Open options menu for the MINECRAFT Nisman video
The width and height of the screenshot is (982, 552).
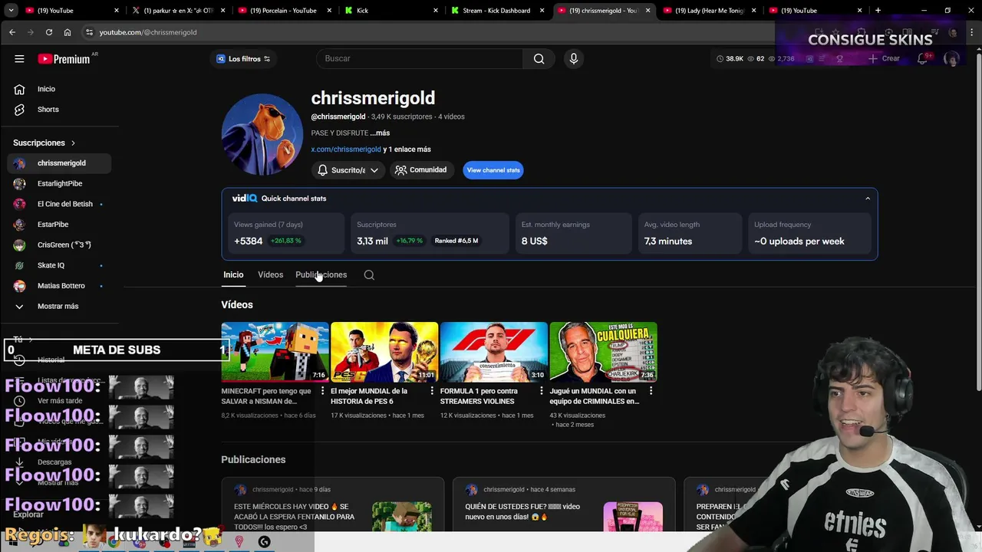[x=322, y=391]
